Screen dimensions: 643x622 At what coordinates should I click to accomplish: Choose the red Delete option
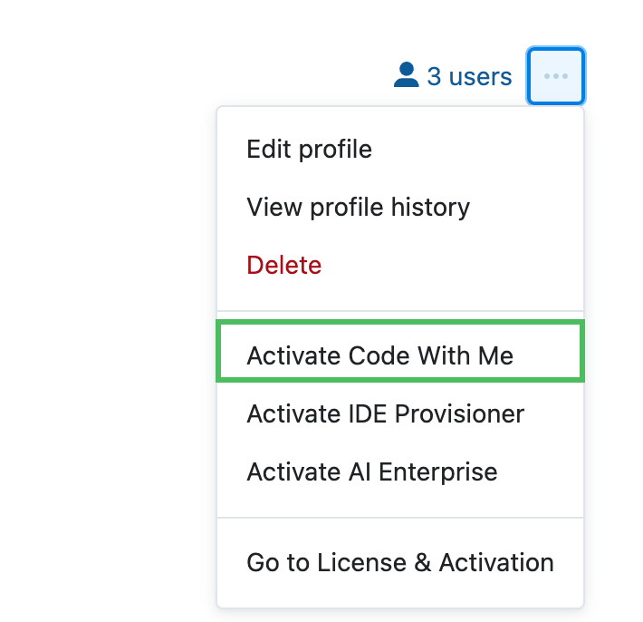(283, 265)
